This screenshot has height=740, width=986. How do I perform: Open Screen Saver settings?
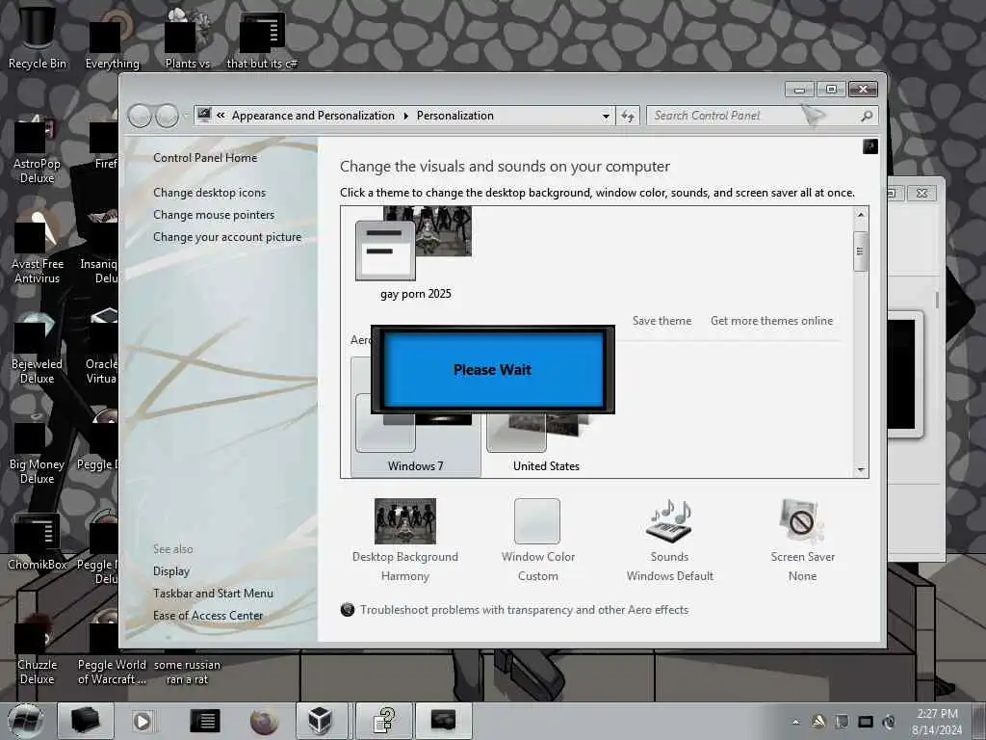(x=802, y=540)
